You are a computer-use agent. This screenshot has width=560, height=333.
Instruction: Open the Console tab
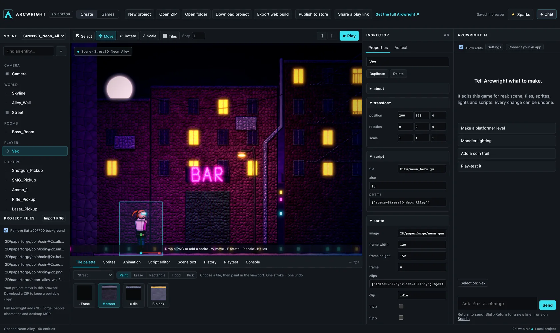253,262
